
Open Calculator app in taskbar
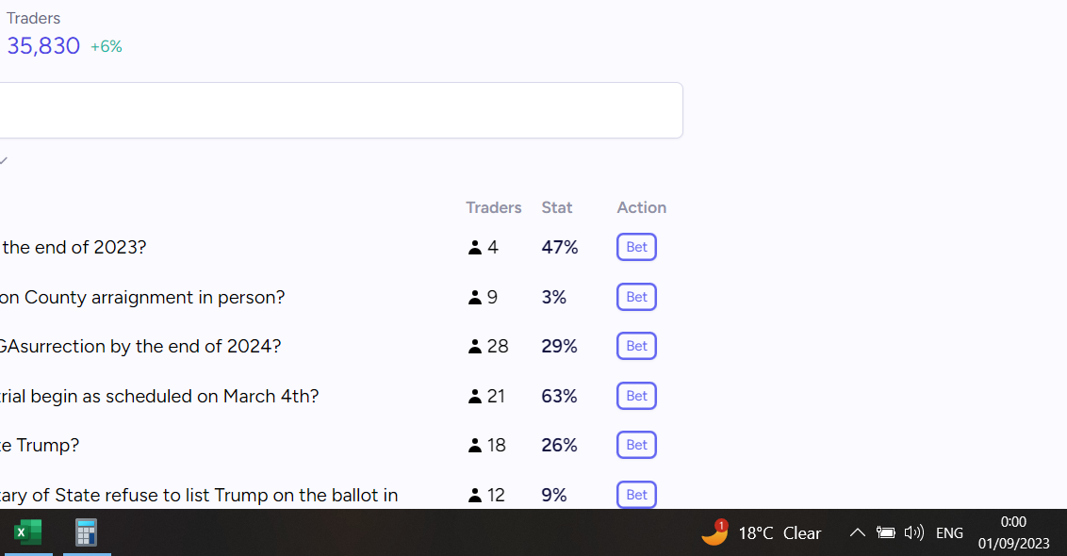86,532
